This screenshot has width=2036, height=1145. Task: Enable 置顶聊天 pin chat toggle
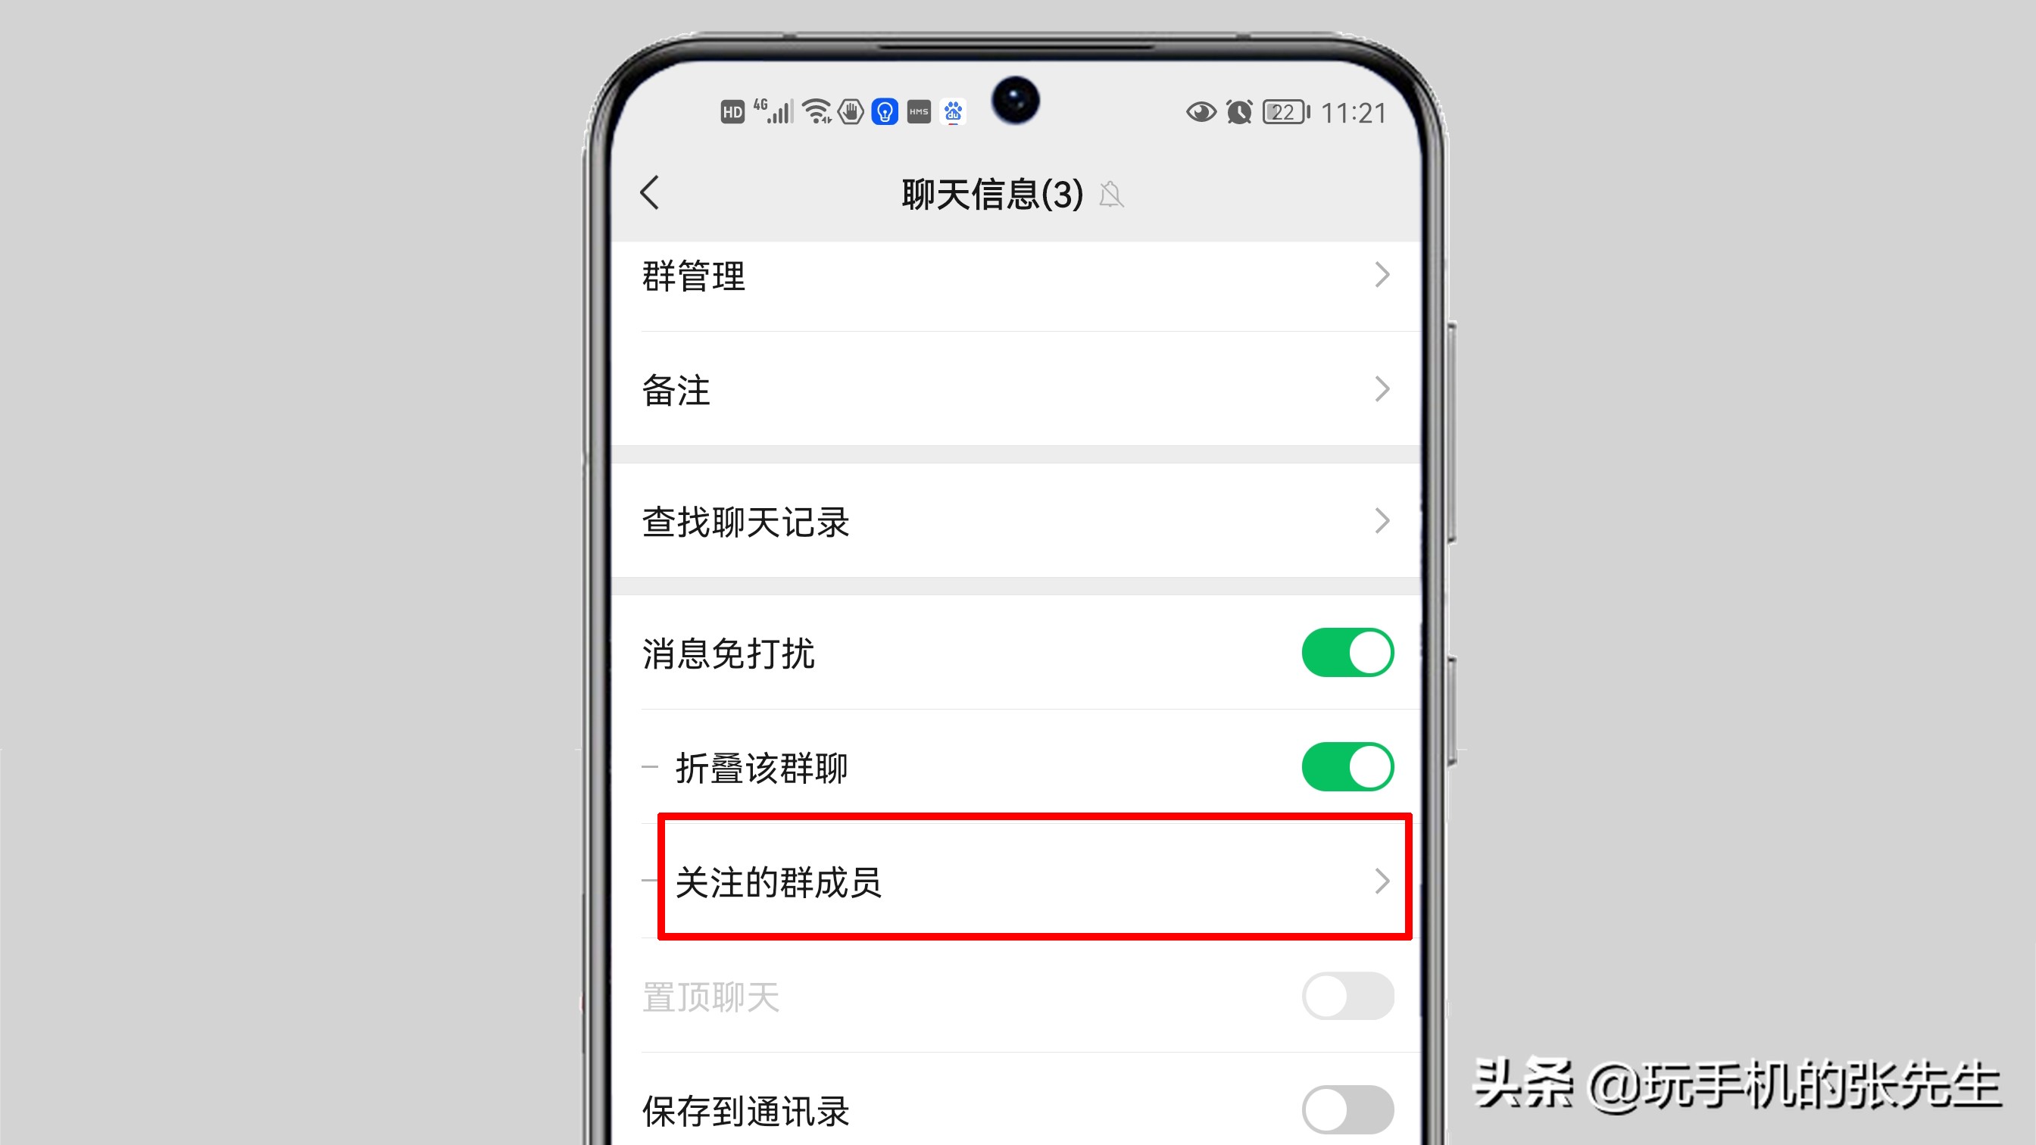click(1347, 995)
